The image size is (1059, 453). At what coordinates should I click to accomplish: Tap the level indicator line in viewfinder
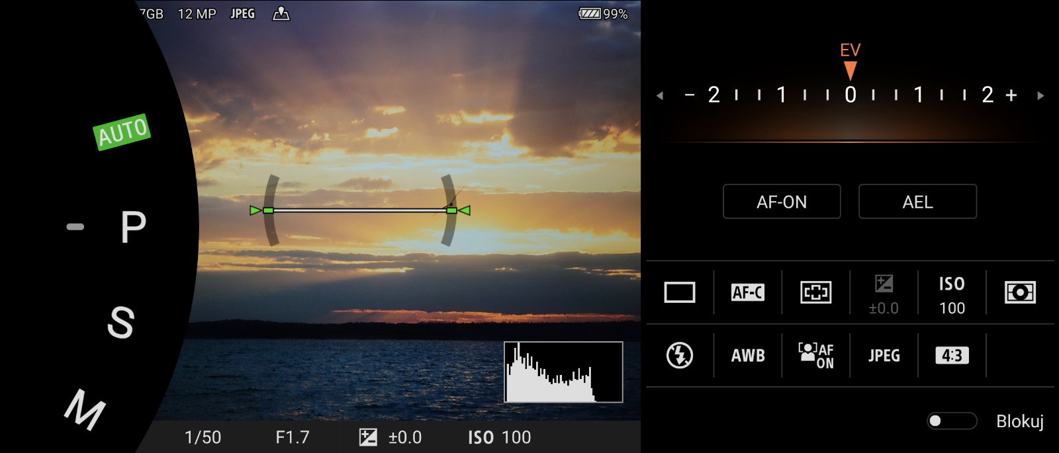pos(360,210)
